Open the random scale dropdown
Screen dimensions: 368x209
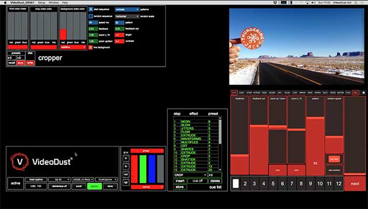127,17
